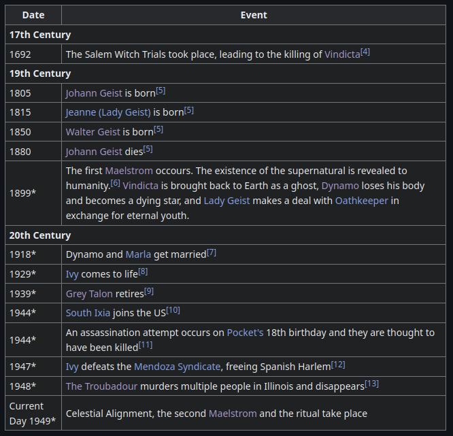Open the Walter Geist link

93,132
